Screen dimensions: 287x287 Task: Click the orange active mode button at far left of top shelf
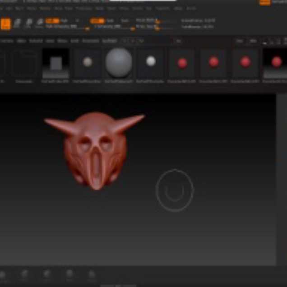coord(5,23)
